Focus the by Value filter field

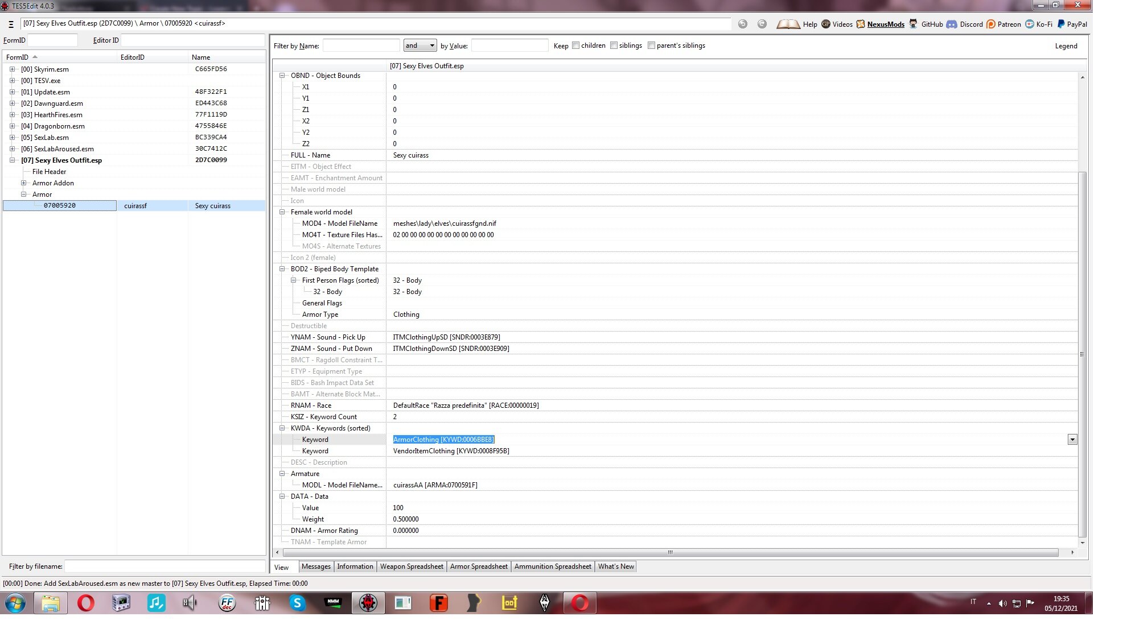tap(509, 45)
